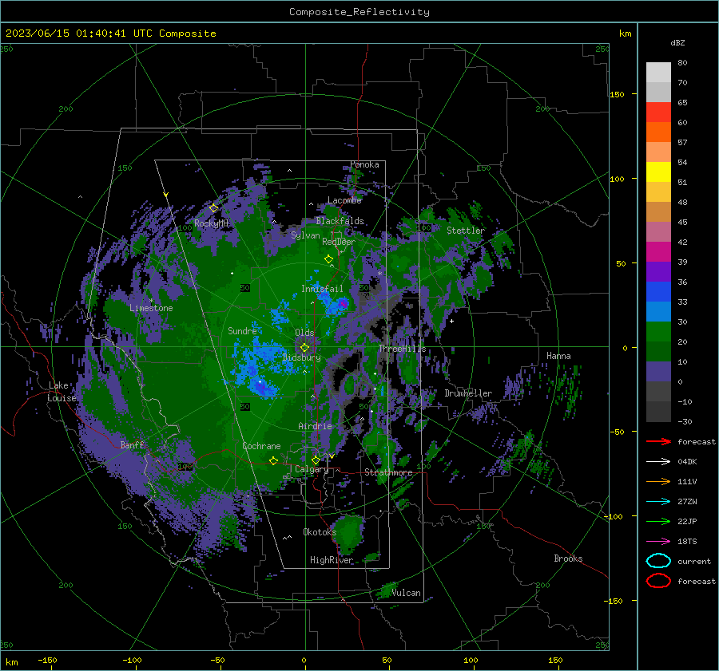Click the Strathmore label
Image resolution: width=719 pixels, height=671 pixels.
388,472
